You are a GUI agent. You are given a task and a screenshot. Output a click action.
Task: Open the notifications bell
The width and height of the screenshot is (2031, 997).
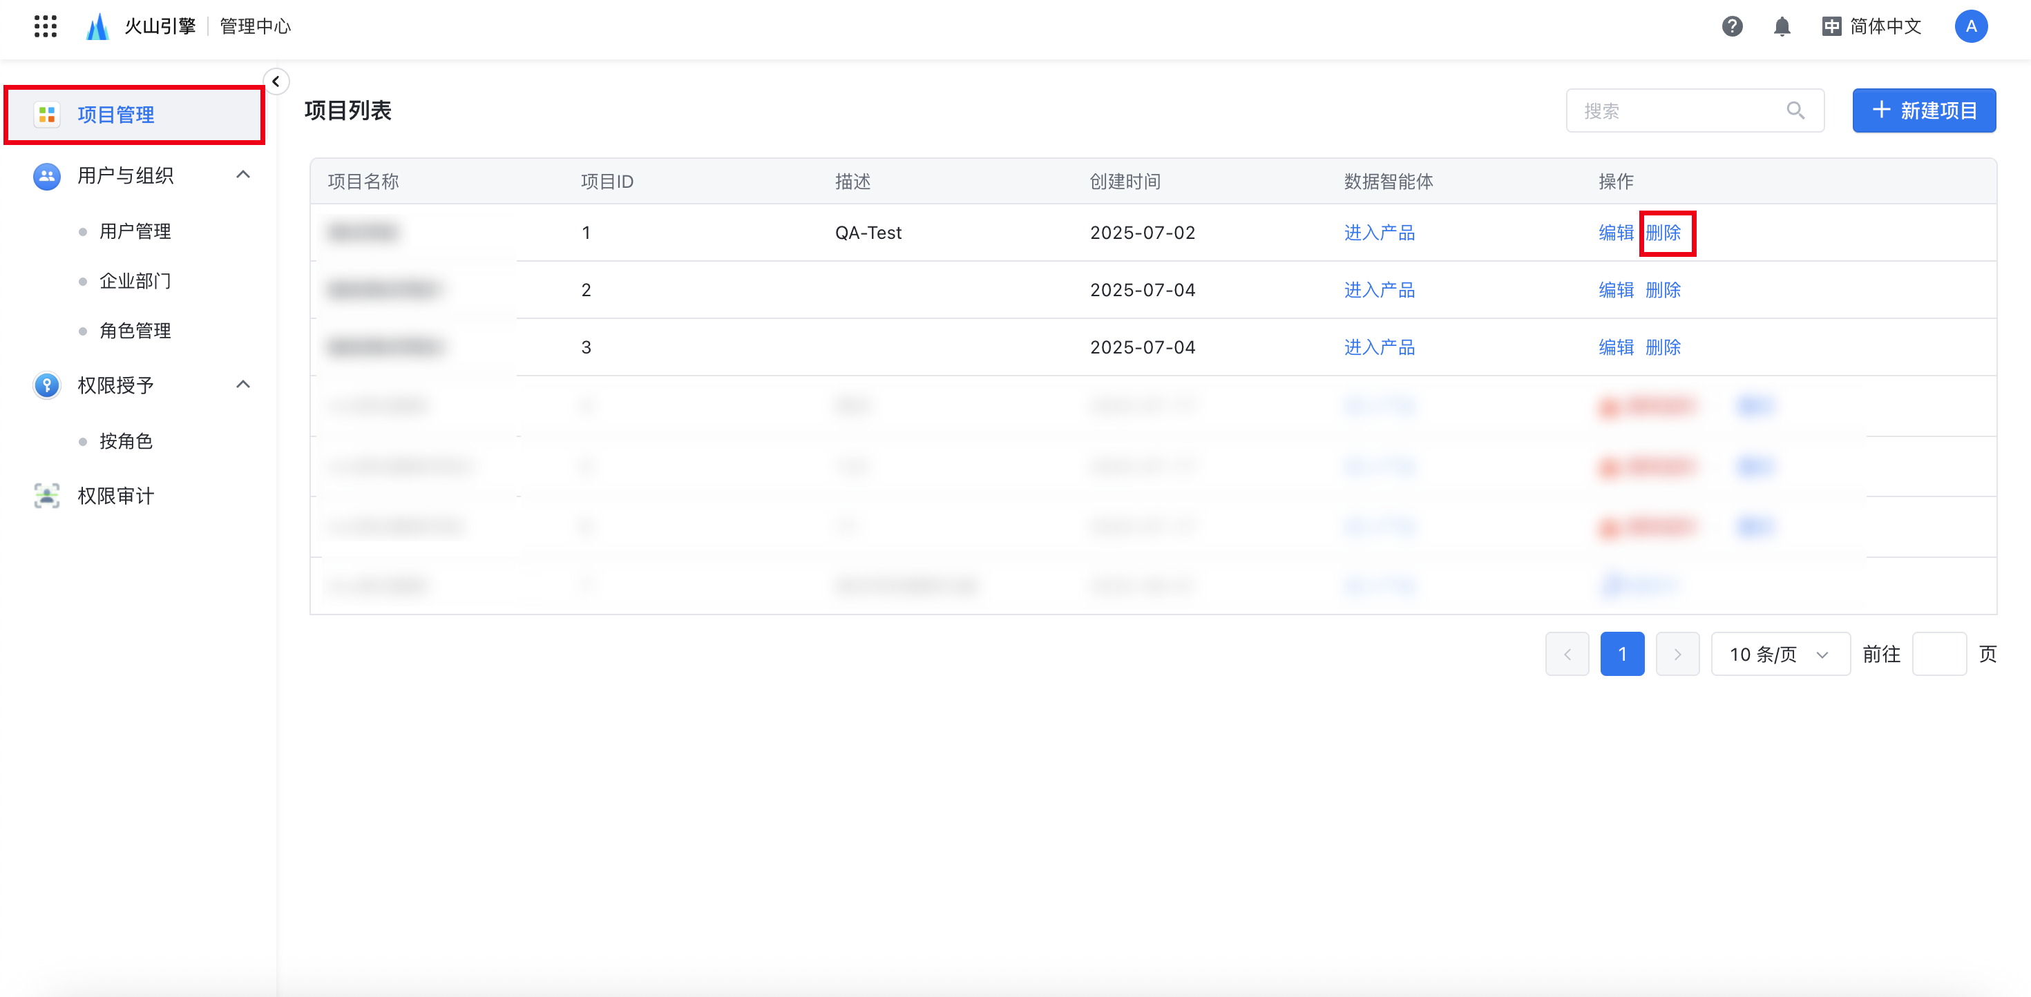(x=1781, y=26)
